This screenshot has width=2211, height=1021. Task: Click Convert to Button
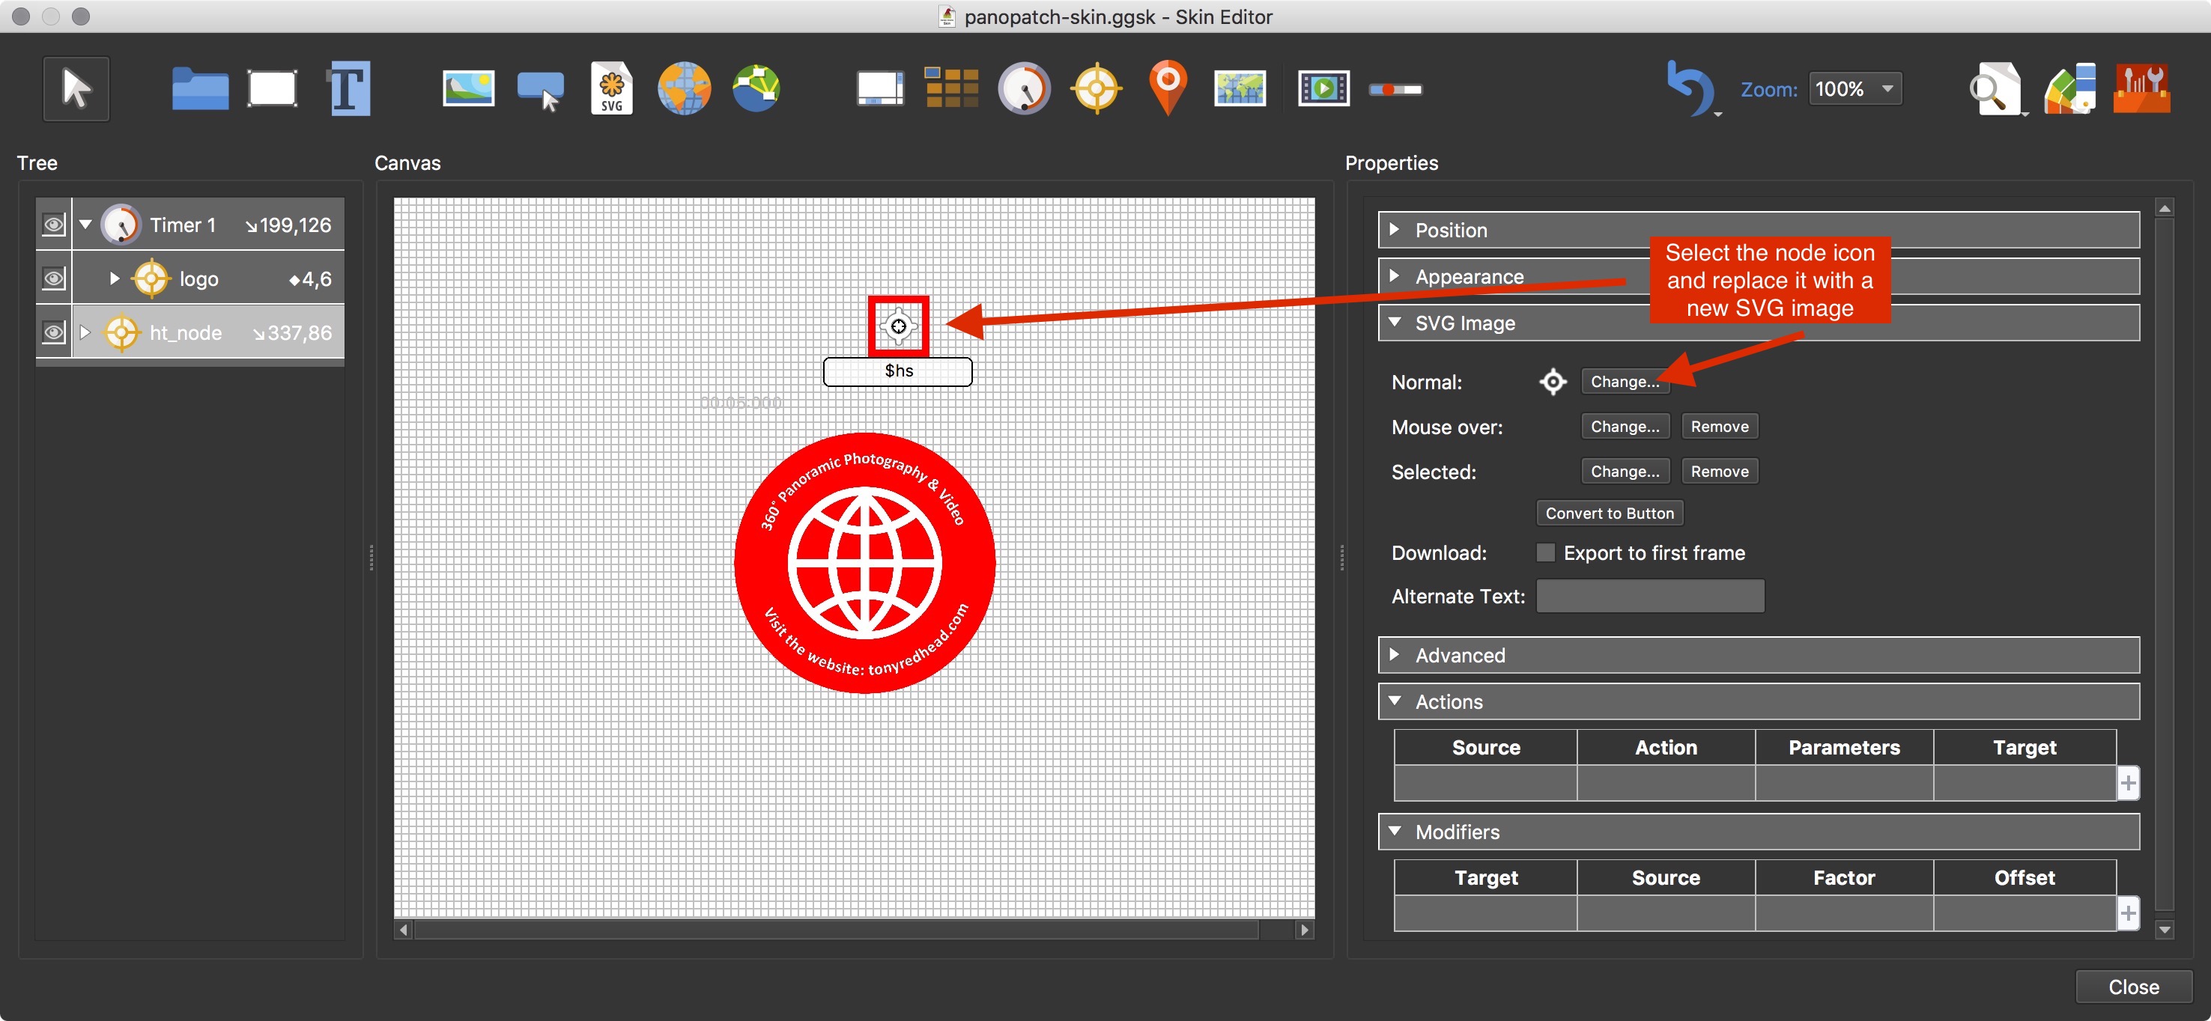pos(1610,513)
